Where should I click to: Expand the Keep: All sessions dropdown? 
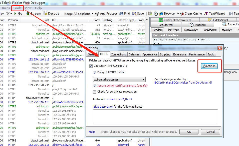(93, 14)
